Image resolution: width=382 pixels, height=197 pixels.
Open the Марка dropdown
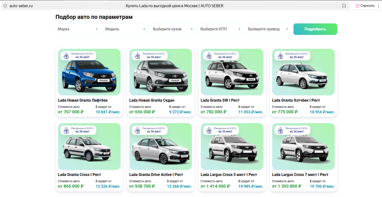77,29
